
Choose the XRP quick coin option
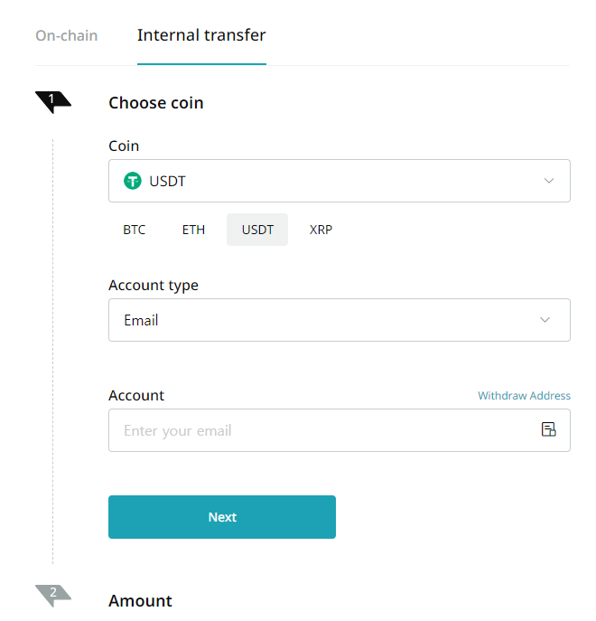(321, 230)
